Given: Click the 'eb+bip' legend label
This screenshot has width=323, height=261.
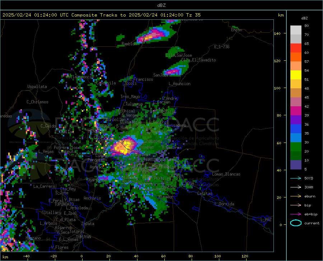Looking at the screenshot, I should coord(311,214).
